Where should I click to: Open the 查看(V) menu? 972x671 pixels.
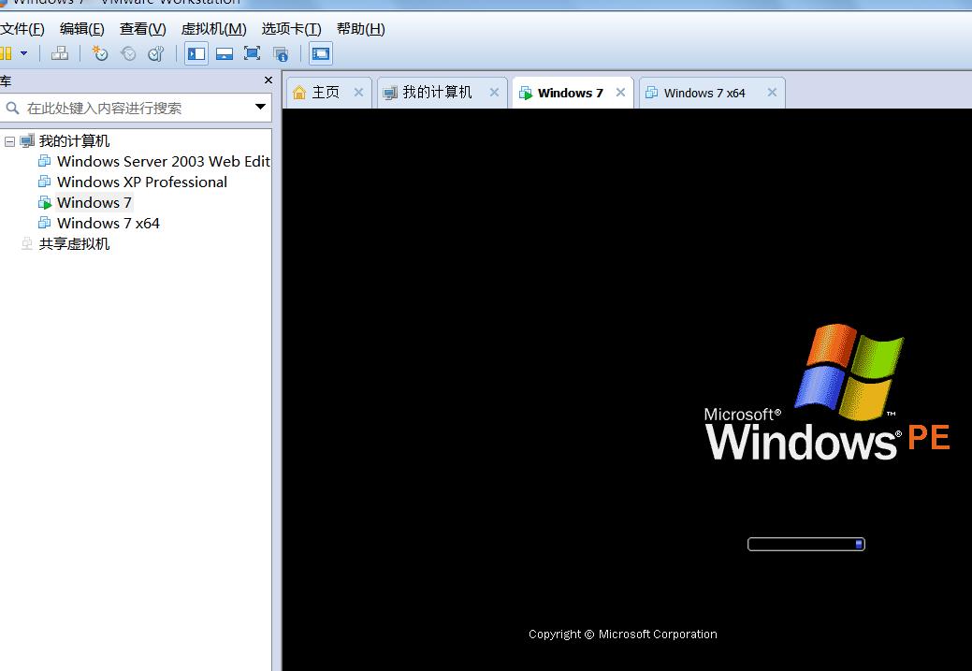click(142, 28)
